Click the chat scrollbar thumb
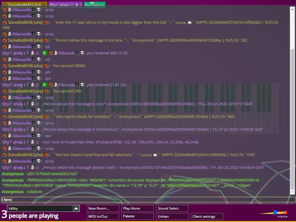Screen dimensions: 296x222 [x=292, y=119]
